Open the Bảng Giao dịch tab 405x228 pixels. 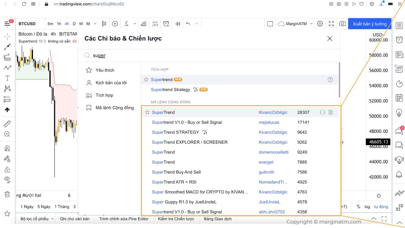tap(218, 219)
